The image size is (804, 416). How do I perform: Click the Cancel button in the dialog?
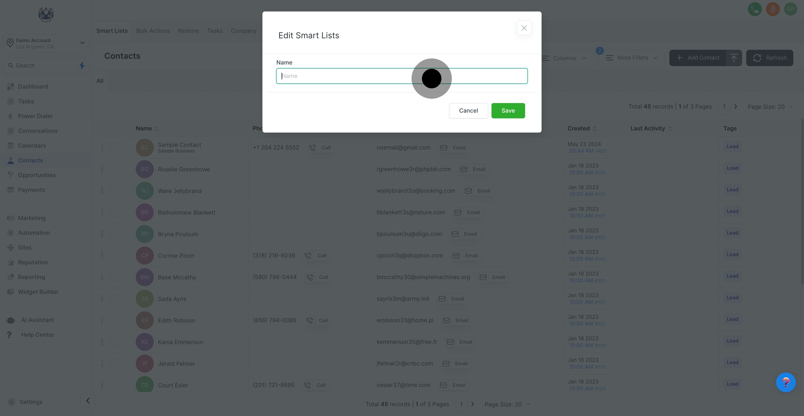click(x=468, y=111)
